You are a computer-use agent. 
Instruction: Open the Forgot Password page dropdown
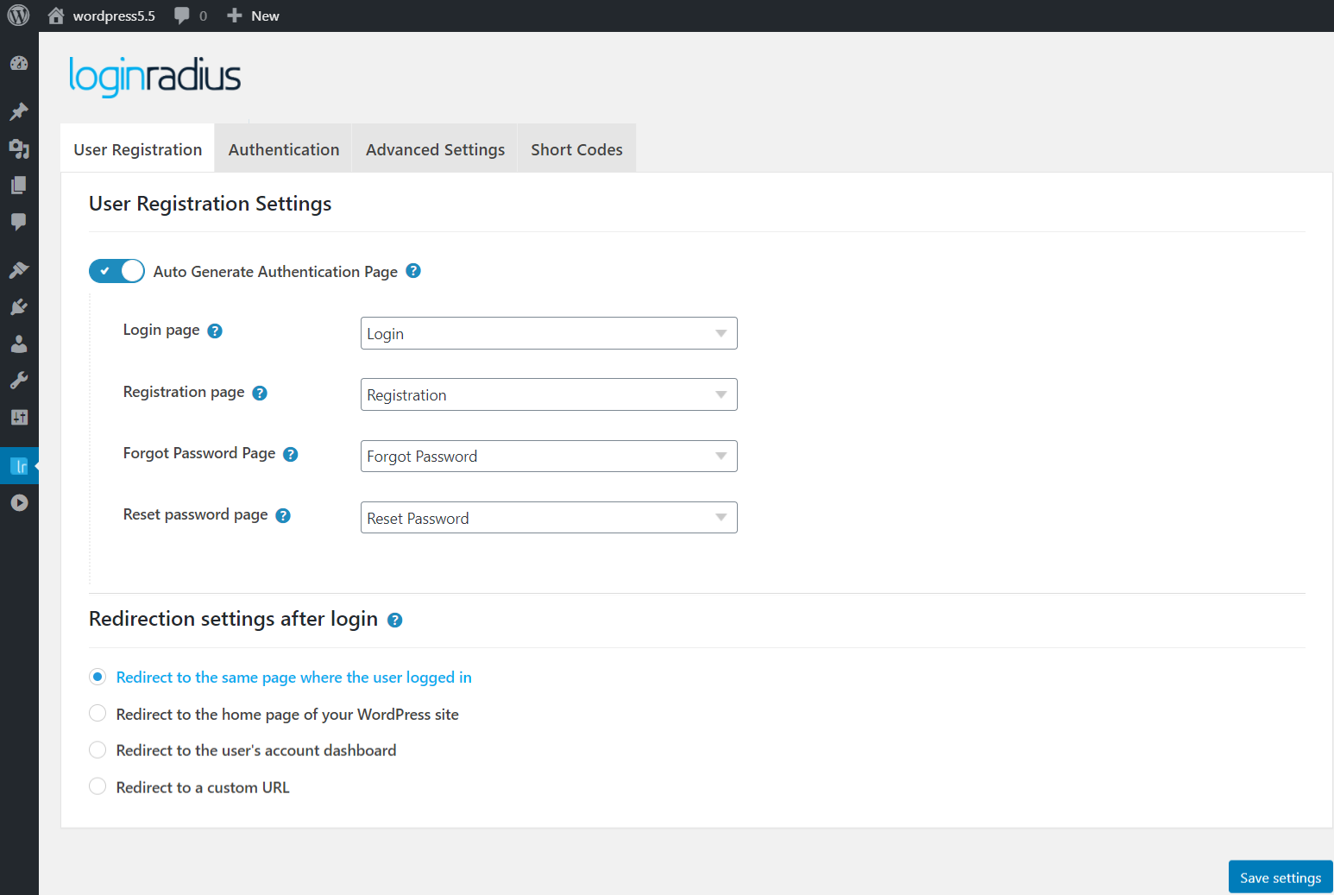549,456
